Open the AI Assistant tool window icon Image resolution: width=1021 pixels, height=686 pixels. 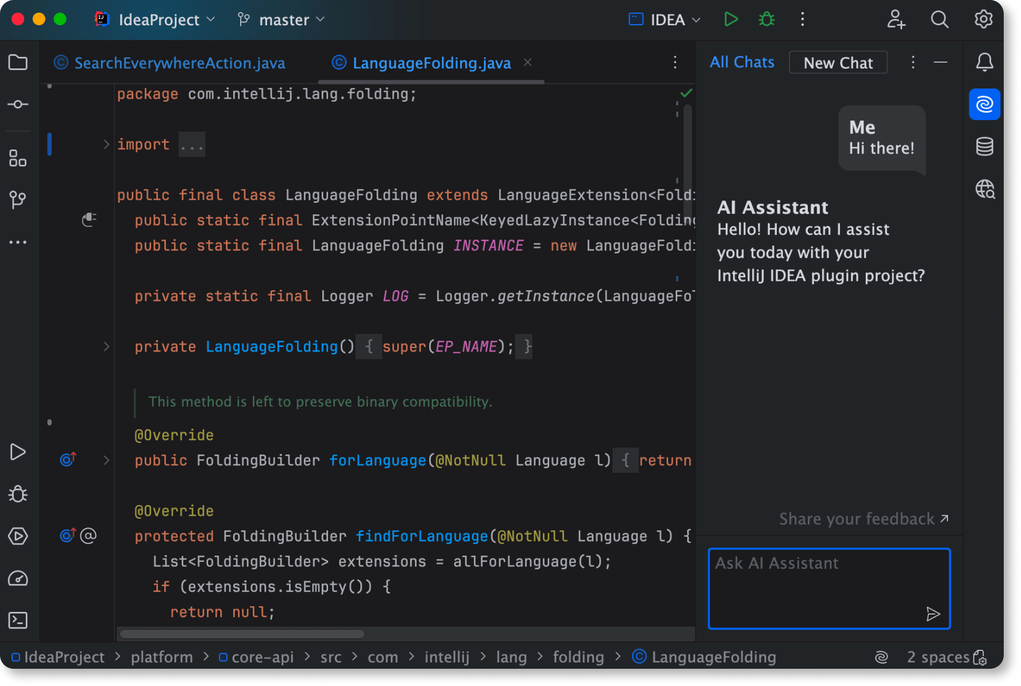(984, 105)
